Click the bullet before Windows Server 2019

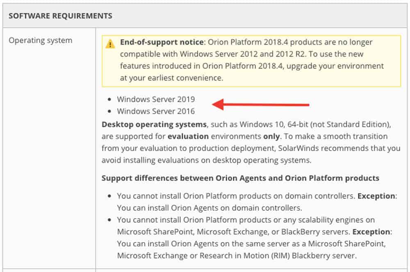coord(109,100)
